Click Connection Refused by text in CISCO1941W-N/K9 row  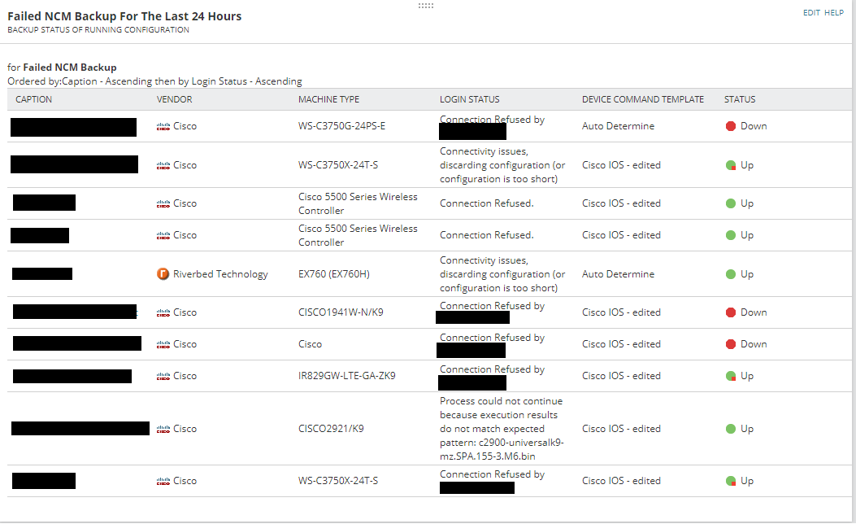(492, 306)
